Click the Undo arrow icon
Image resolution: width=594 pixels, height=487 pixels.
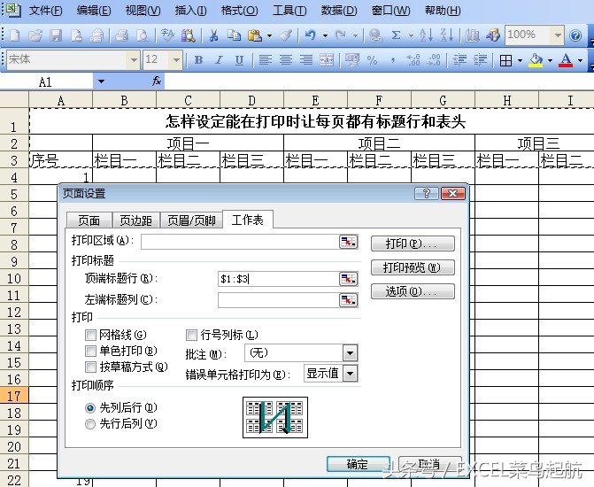pyautogui.click(x=311, y=35)
